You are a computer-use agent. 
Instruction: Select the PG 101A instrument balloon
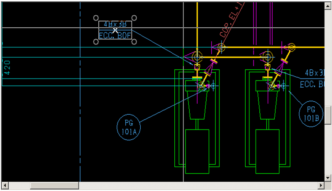tap(128, 126)
